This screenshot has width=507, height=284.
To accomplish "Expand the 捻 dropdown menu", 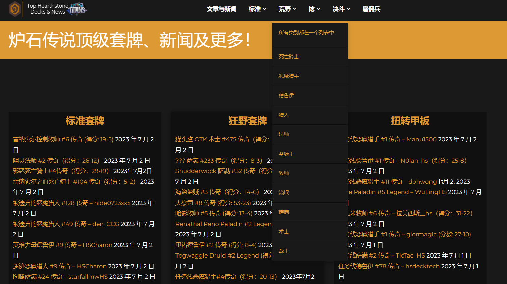I will (x=314, y=9).
